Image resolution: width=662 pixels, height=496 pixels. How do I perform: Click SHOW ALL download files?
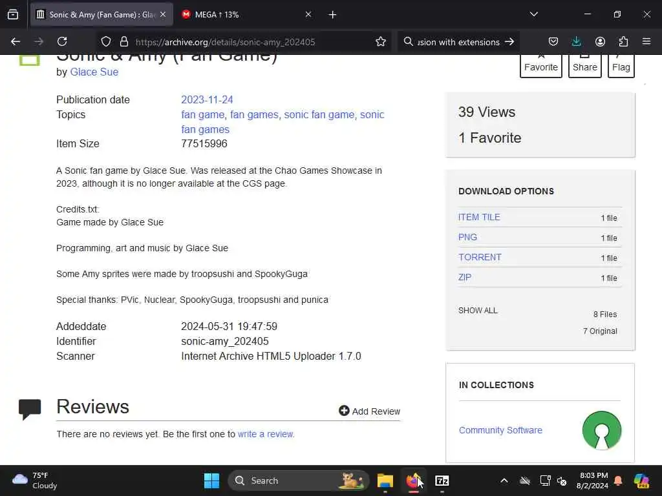[x=478, y=311]
